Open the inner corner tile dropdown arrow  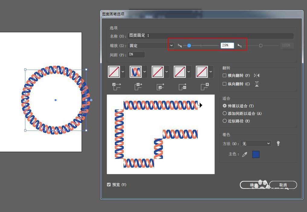tap(166, 72)
